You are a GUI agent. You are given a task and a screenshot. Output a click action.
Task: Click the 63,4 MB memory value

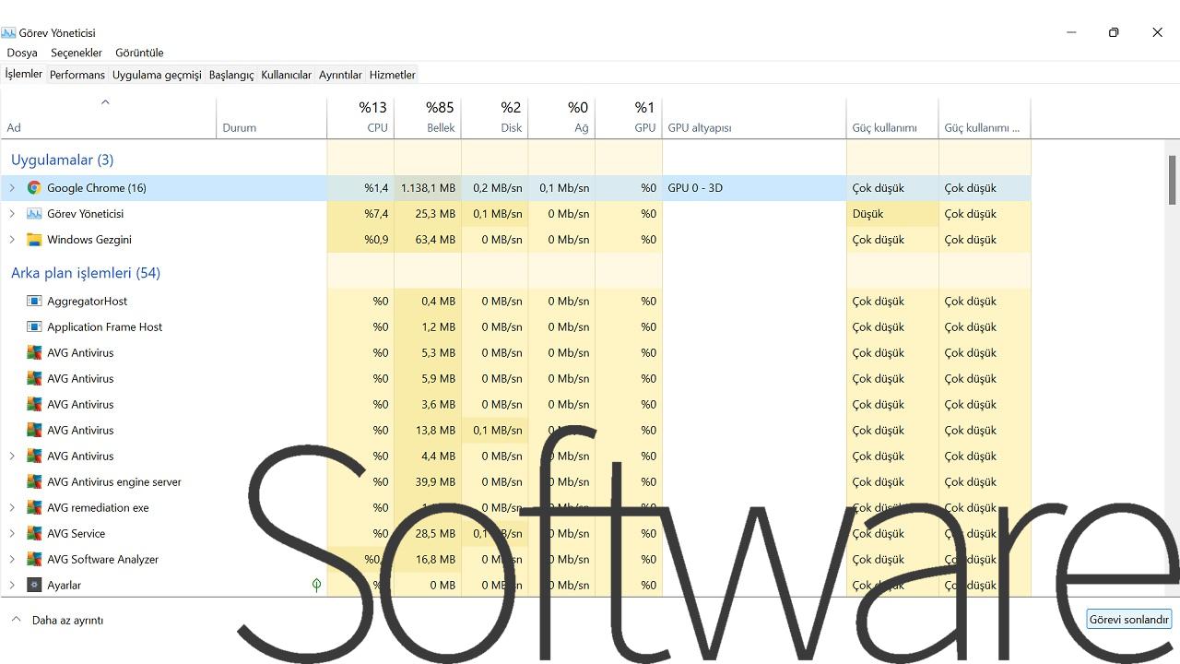coord(435,240)
